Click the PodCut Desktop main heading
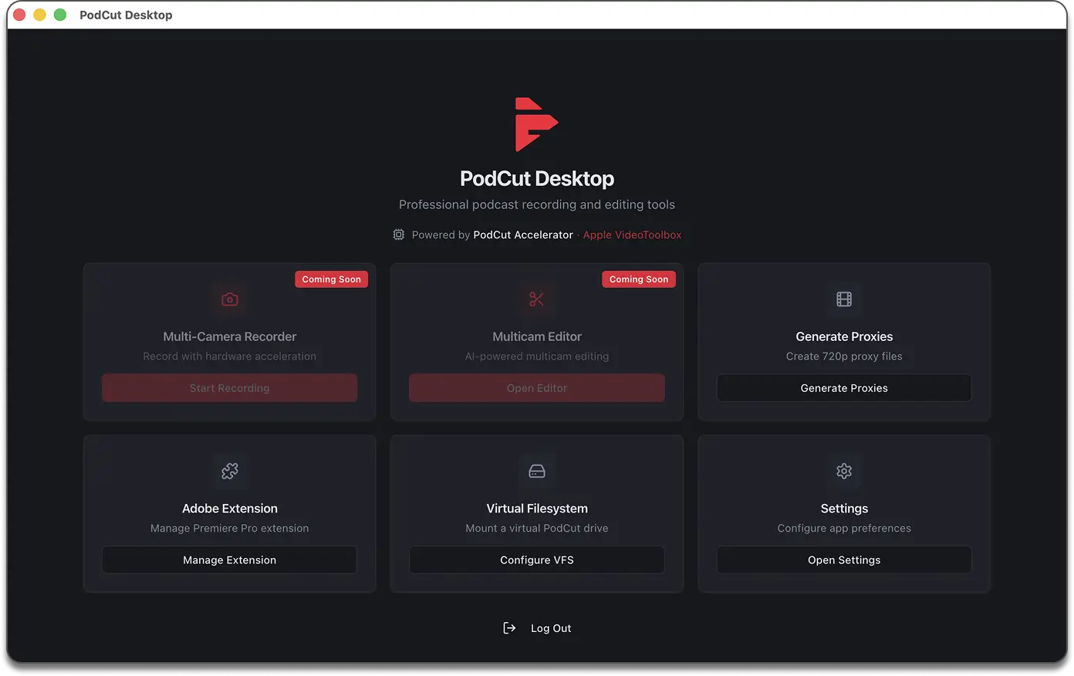Screen dimensions: 1074x676 coord(537,178)
